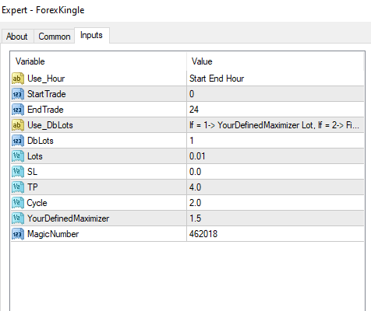Click the icon next to YourDefinedMaximizer
Viewport: 371px width, 311px height.
18,218
